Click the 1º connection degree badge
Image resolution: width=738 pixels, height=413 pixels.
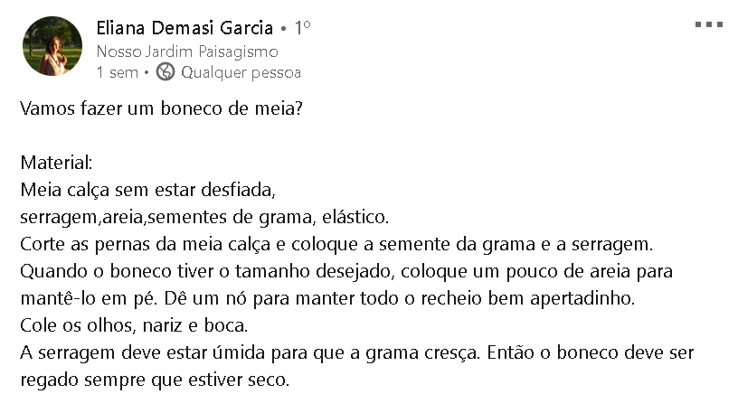[302, 28]
